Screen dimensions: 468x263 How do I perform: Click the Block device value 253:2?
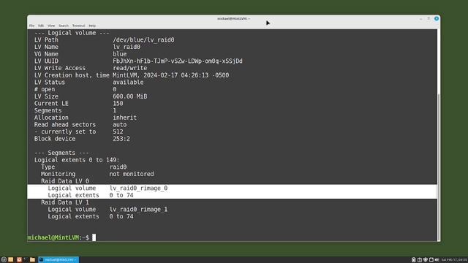pyautogui.click(x=121, y=139)
